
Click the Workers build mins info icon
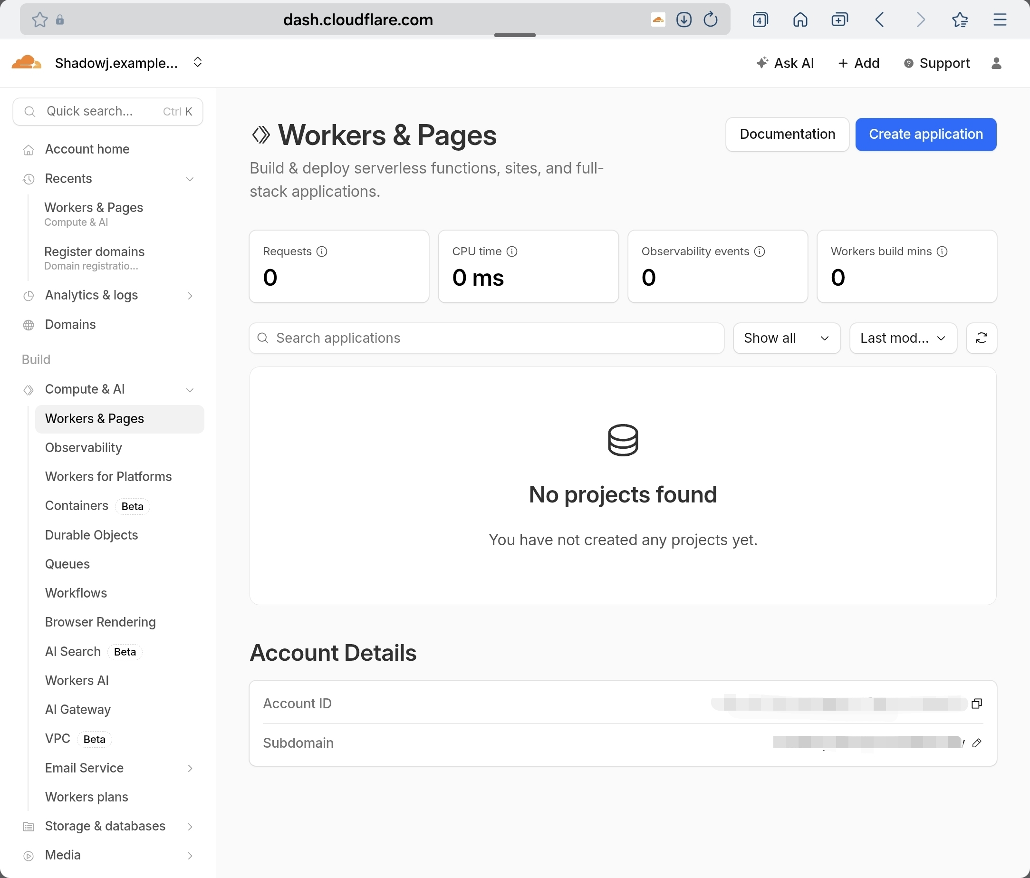[x=942, y=251]
